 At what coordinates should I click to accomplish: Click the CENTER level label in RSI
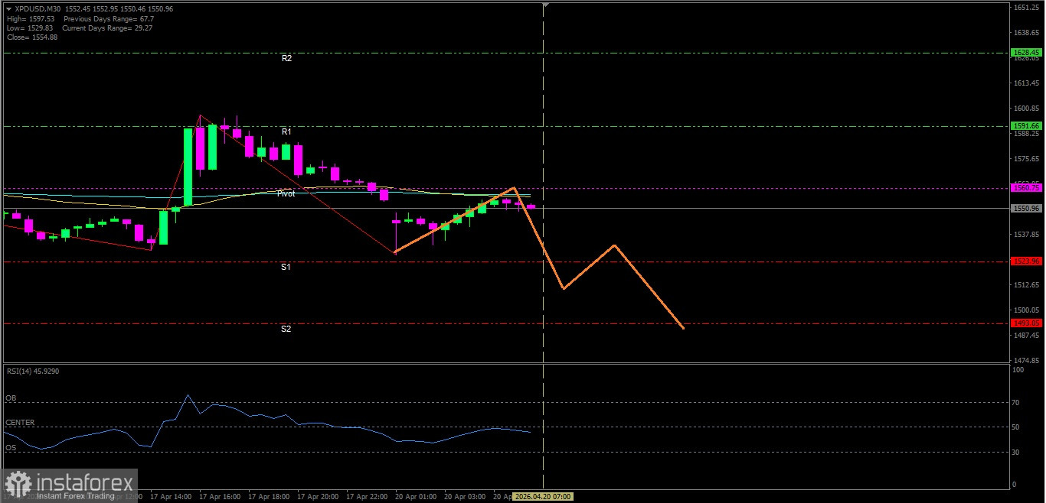coord(20,423)
